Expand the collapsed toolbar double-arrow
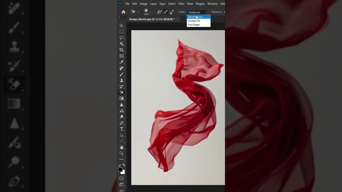This screenshot has width=342, height=192. pyautogui.click(x=119, y=17)
